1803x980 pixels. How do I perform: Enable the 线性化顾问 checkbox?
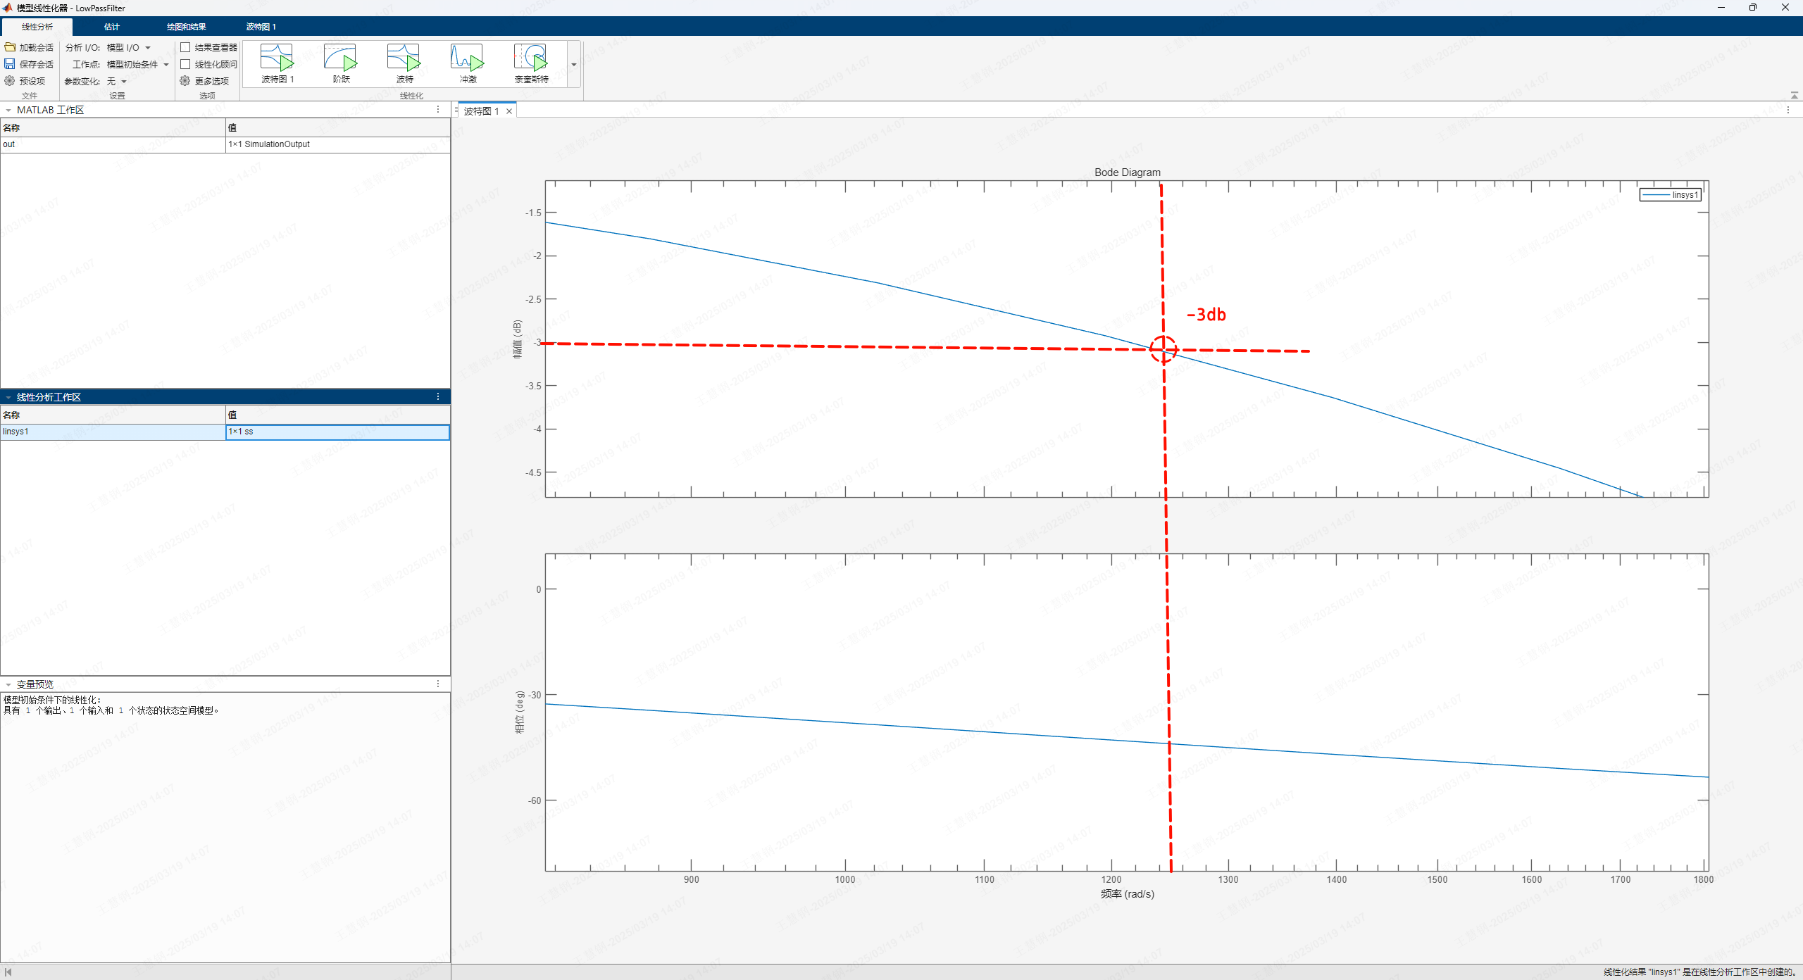point(185,64)
